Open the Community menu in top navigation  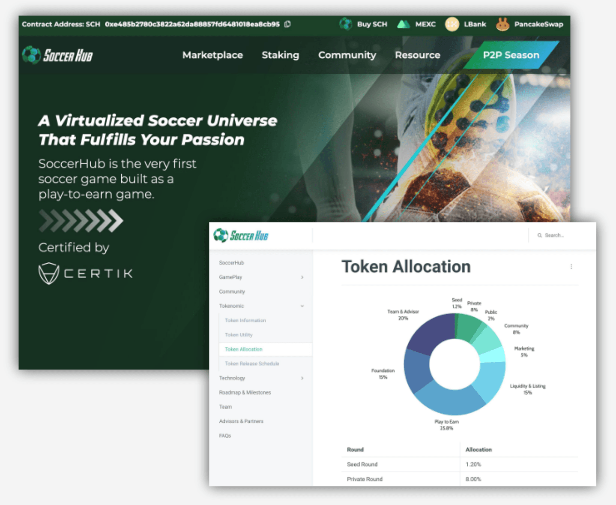click(347, 55)
